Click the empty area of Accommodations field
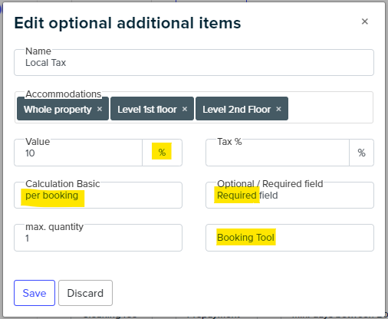Screen dimensions: 388x319 330,109
